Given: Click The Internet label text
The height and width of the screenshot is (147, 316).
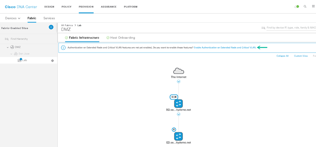Looking at the screenshot, I should point(178,77).
